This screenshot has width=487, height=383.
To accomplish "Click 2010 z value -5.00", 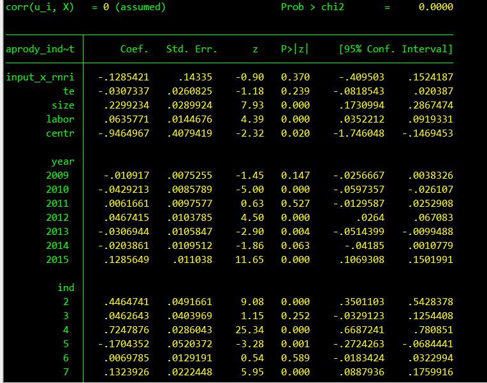I will (x=249, y=190).
